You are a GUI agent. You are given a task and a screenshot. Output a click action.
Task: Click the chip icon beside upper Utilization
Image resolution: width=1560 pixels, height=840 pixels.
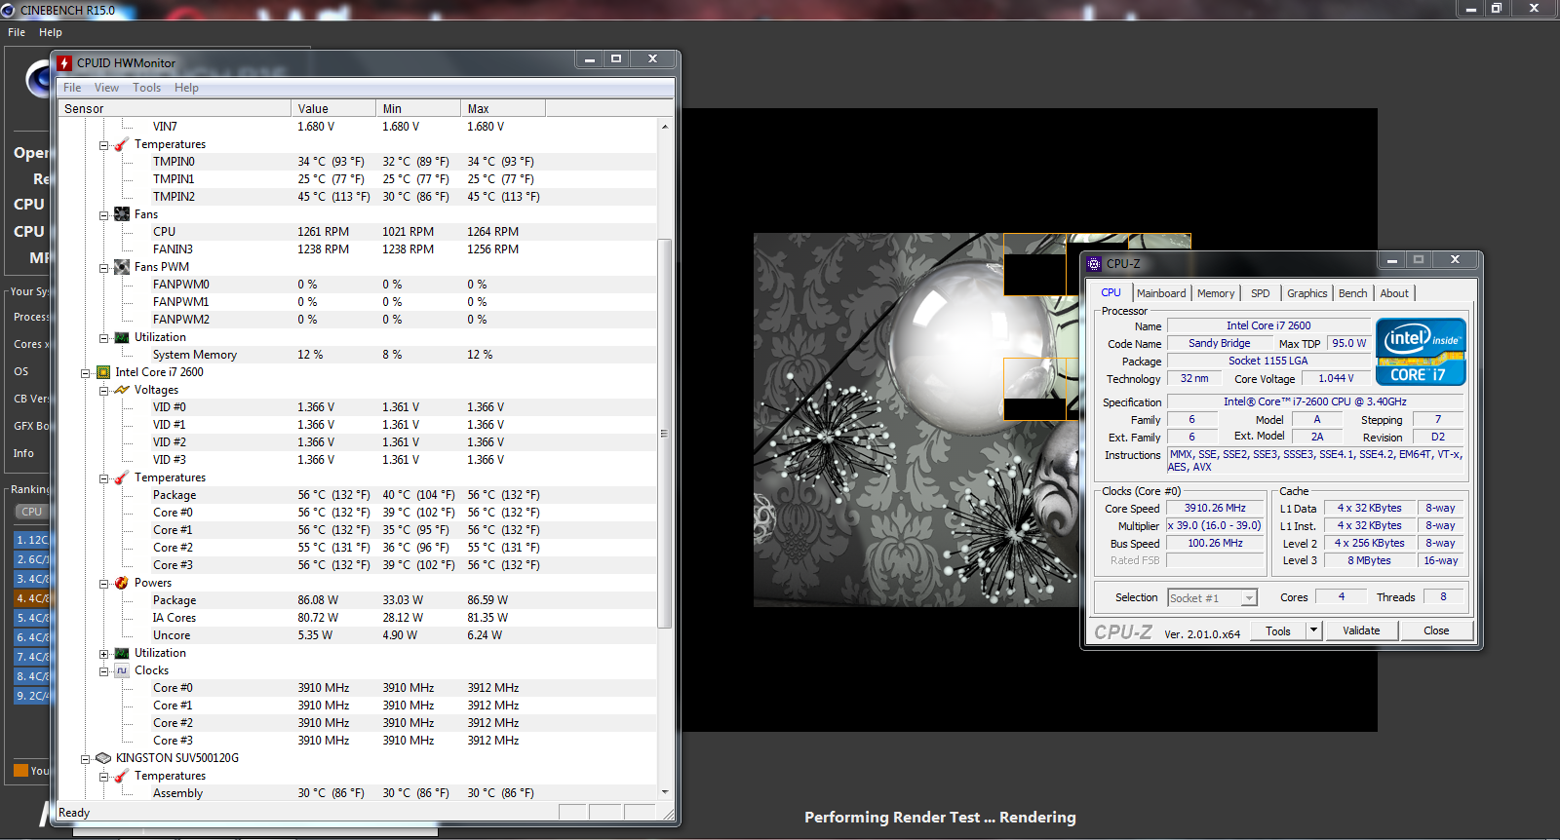(122, 337)
